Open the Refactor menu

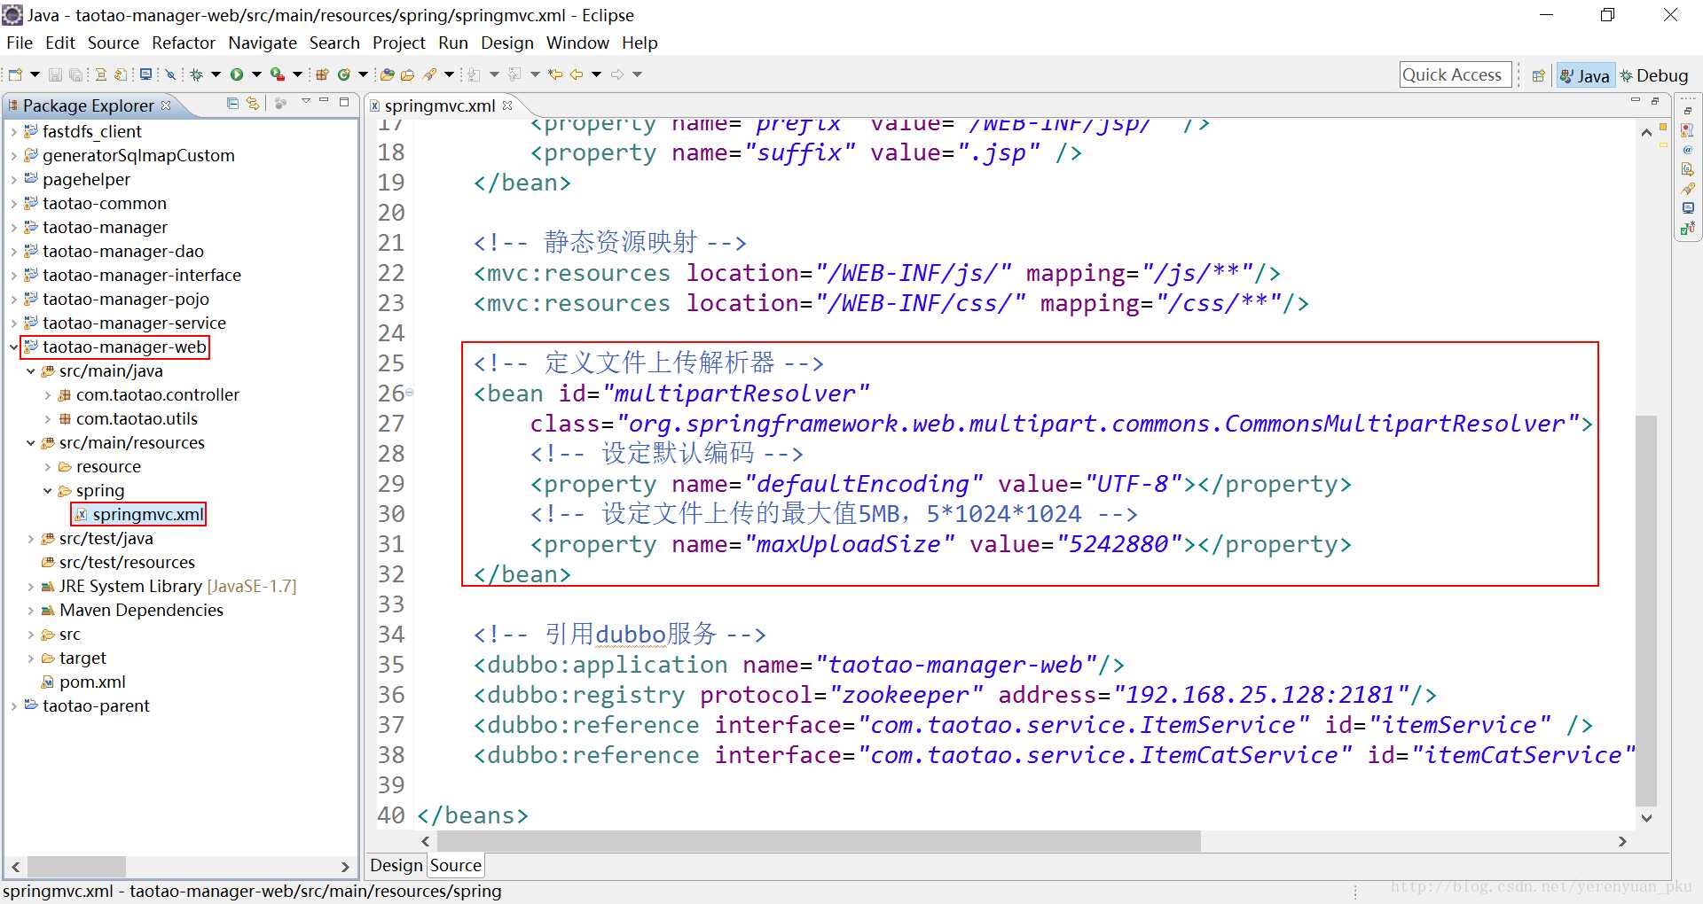(183, 43)
